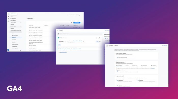
Task: Open Events under Data display
Action: click(x=13, y=34)
